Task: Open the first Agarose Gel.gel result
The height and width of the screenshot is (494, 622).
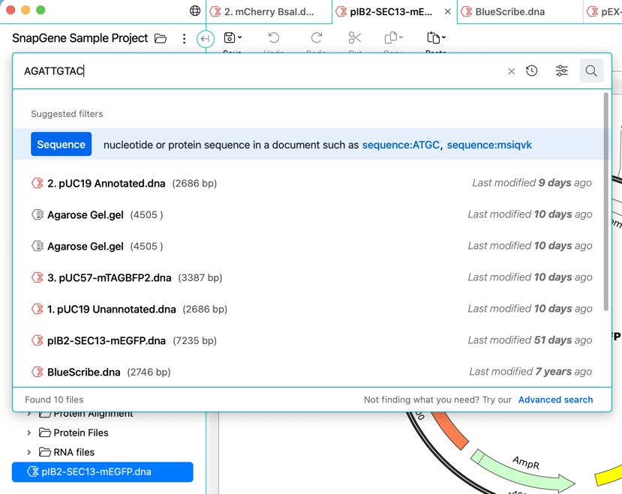Action: [311, 214]
